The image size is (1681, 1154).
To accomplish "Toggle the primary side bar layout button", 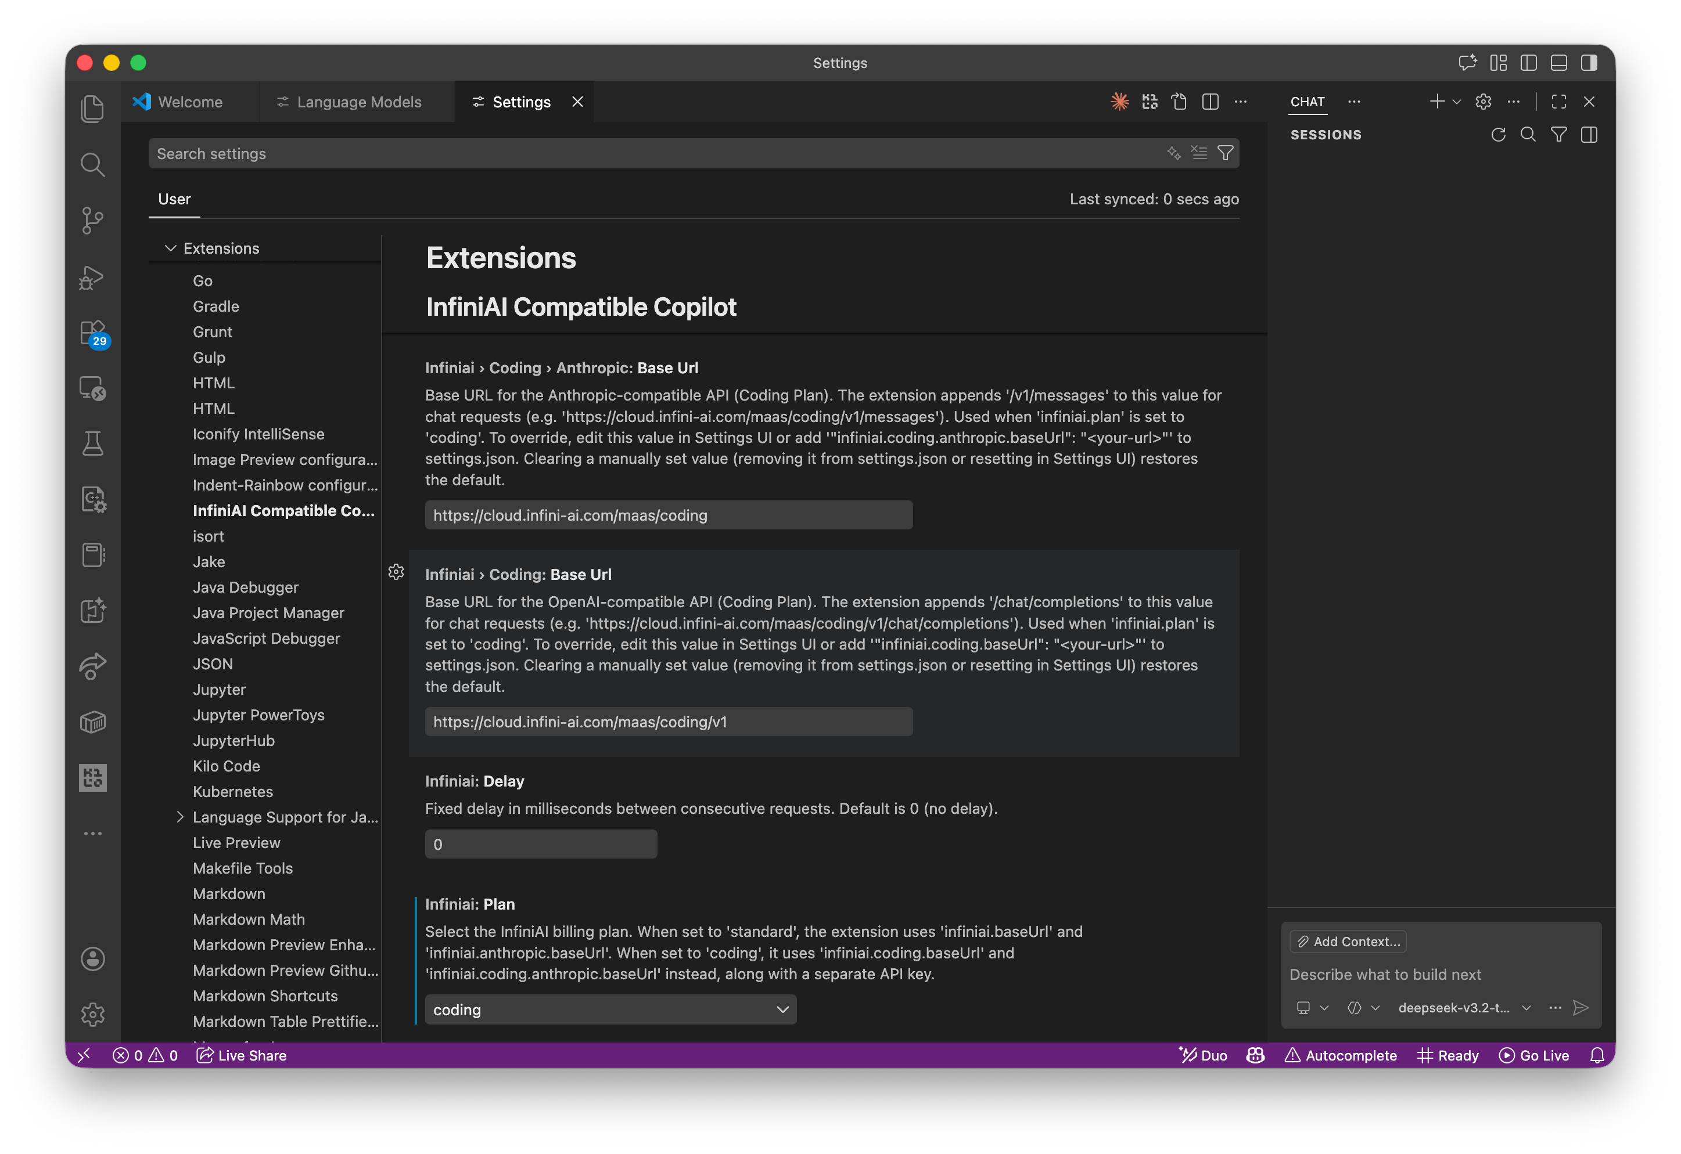I will [1528, 63].
